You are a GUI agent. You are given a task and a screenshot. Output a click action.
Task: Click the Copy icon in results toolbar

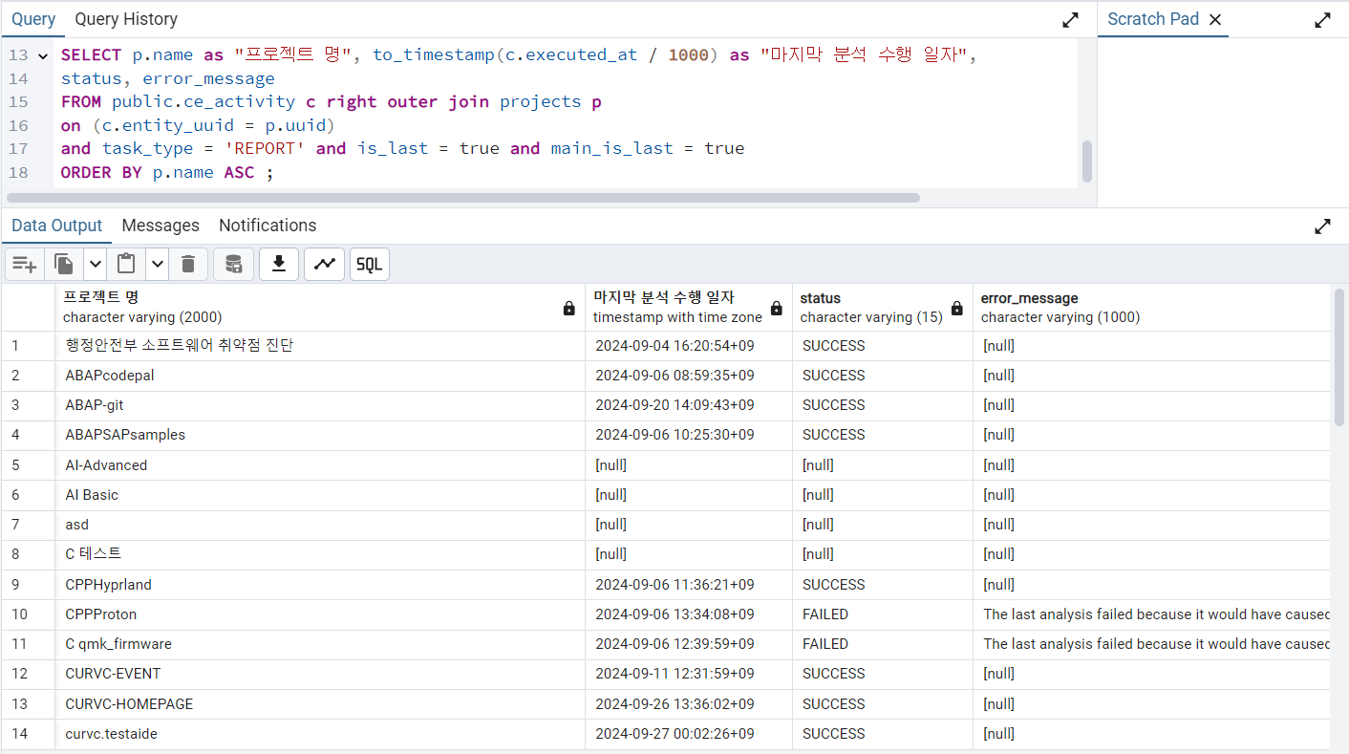coord(64,265)
